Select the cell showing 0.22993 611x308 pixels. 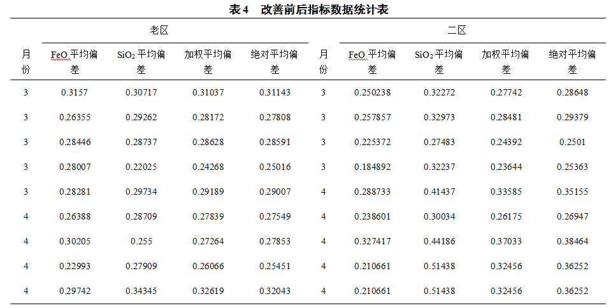[x=75, y=266]
